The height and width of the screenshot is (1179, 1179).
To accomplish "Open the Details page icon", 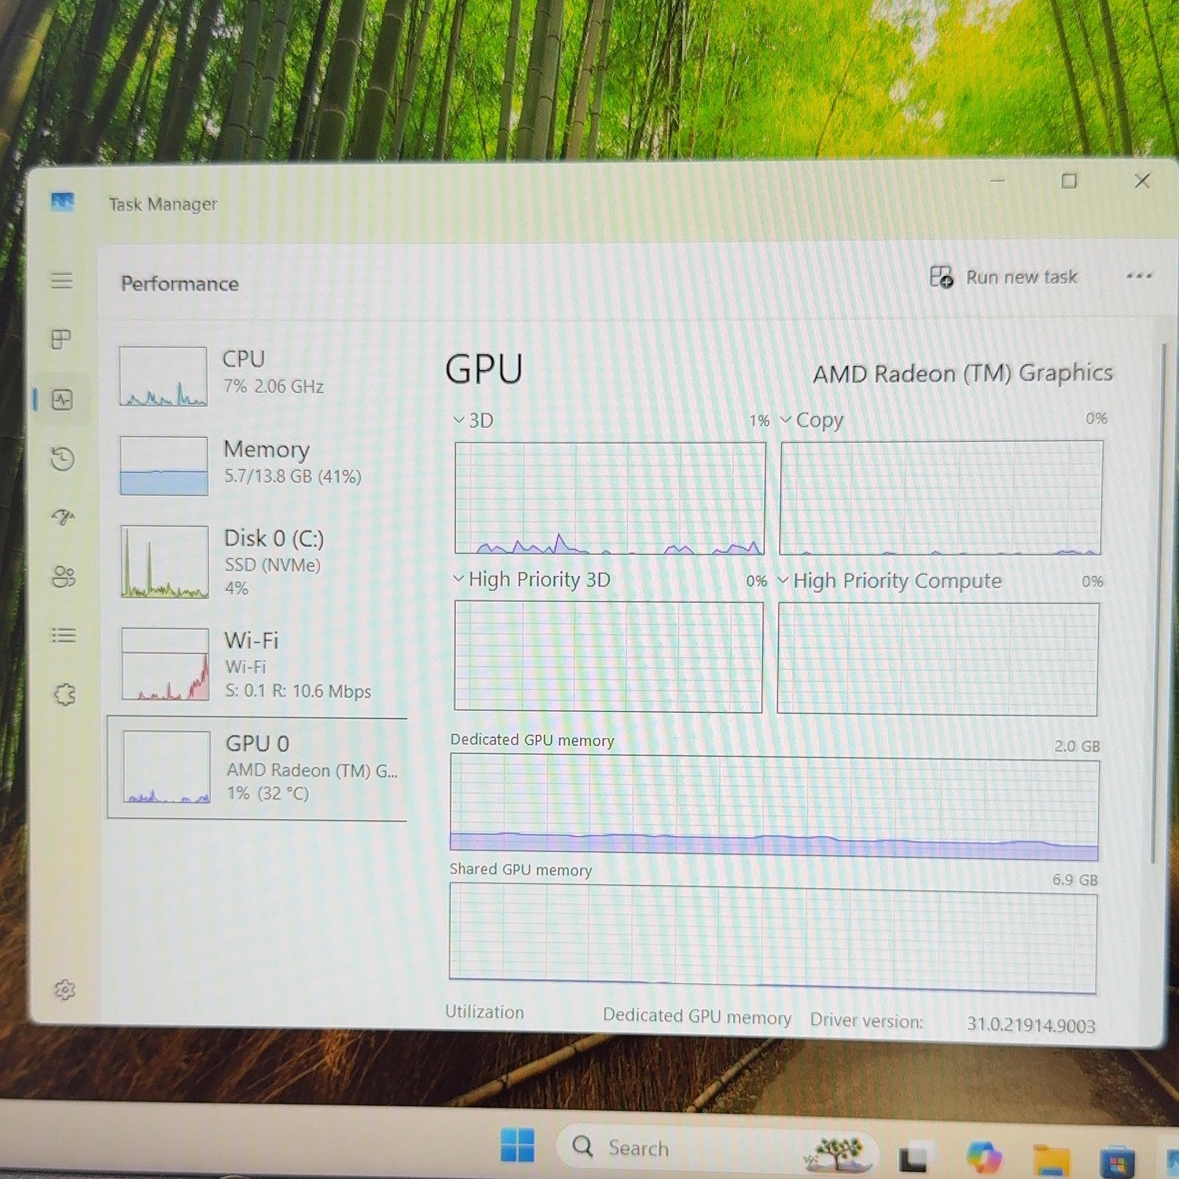I will click(64, 635).
